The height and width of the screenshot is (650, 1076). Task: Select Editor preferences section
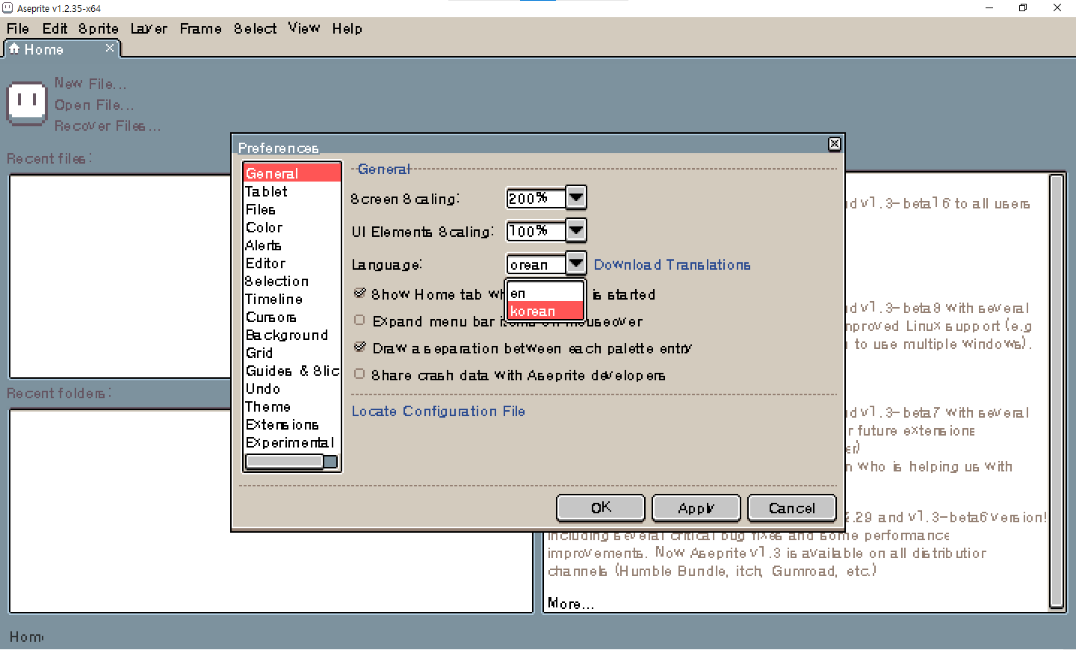(292, 263)
